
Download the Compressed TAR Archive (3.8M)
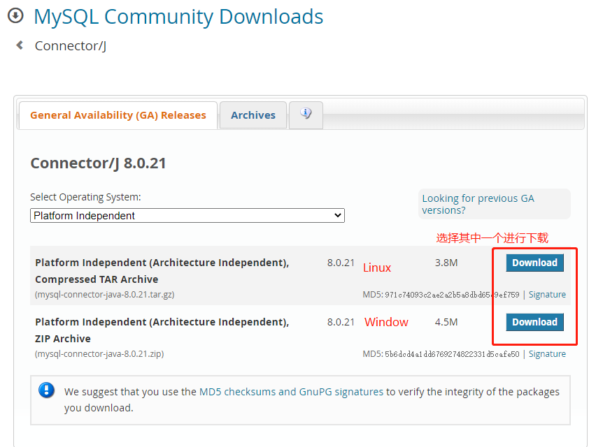click(x=535, y=263)
